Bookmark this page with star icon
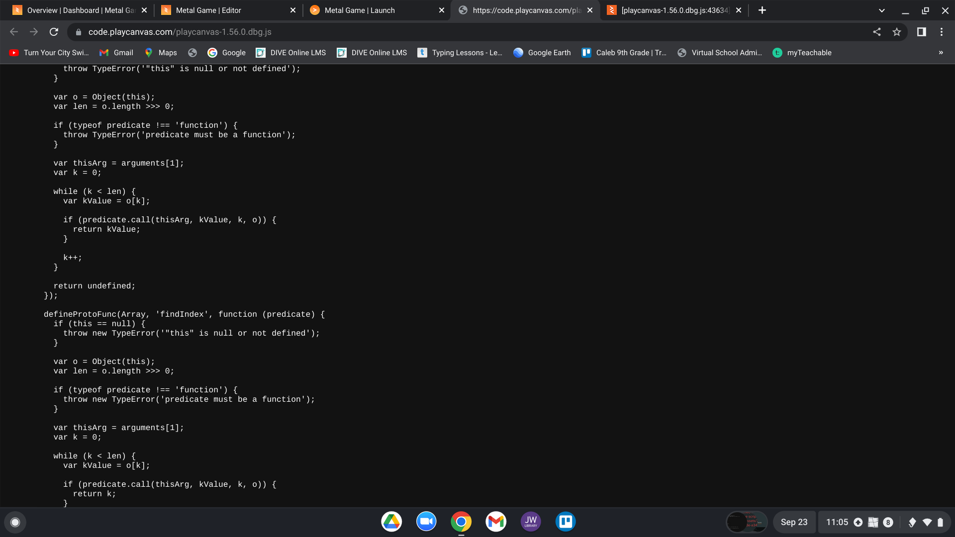 [896, 32]
